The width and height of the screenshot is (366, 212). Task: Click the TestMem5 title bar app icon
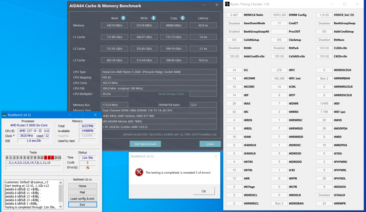click(4, 115)
